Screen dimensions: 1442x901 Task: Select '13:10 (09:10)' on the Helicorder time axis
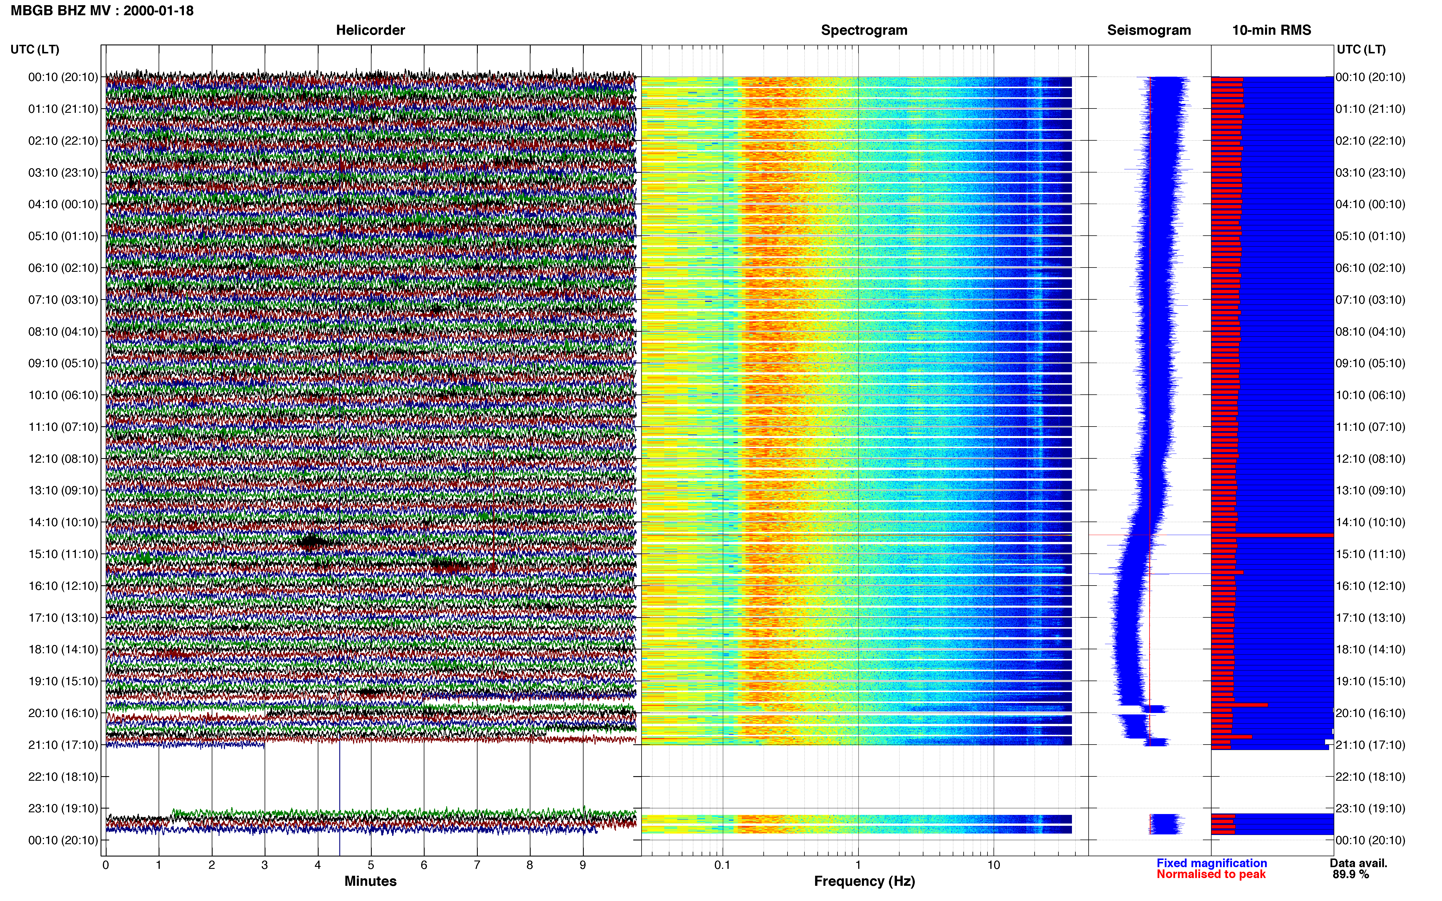point(63,491)
